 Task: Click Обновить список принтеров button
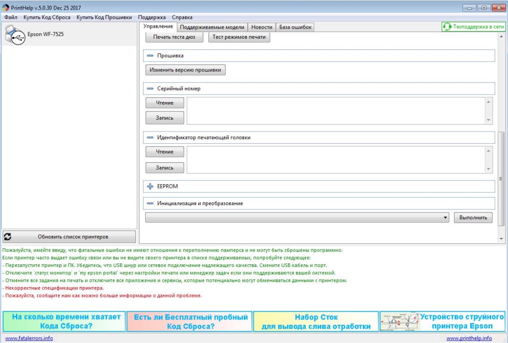69,237
